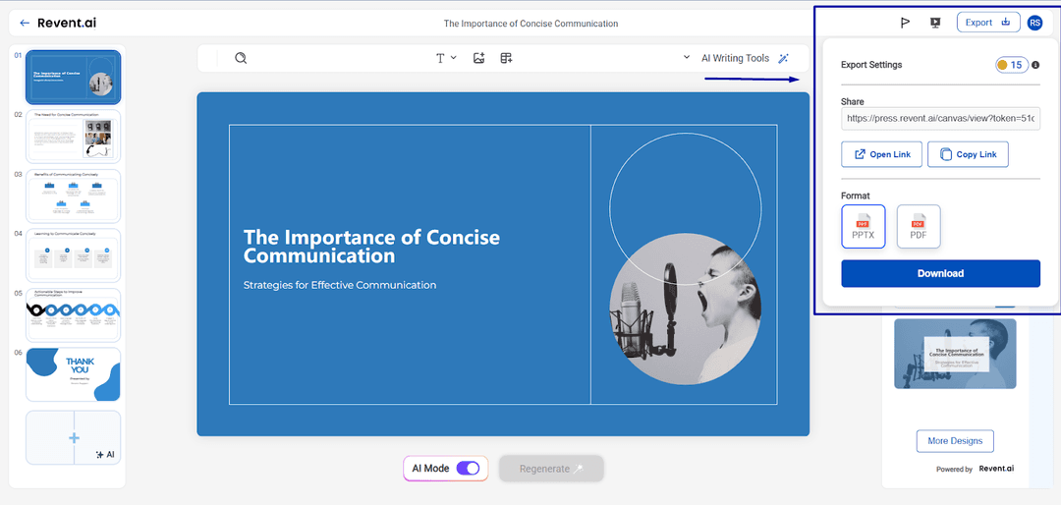Click the share URL field
This screenshot has width=1061, height=505.
940,118
